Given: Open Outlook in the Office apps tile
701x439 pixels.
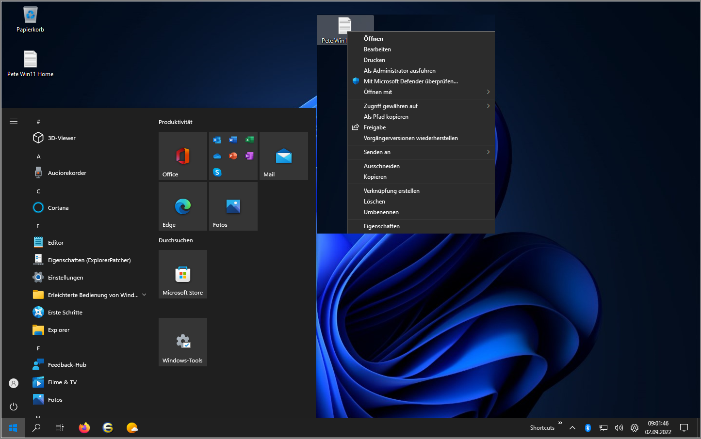Looking at the screenshot, I should (217, 140).
